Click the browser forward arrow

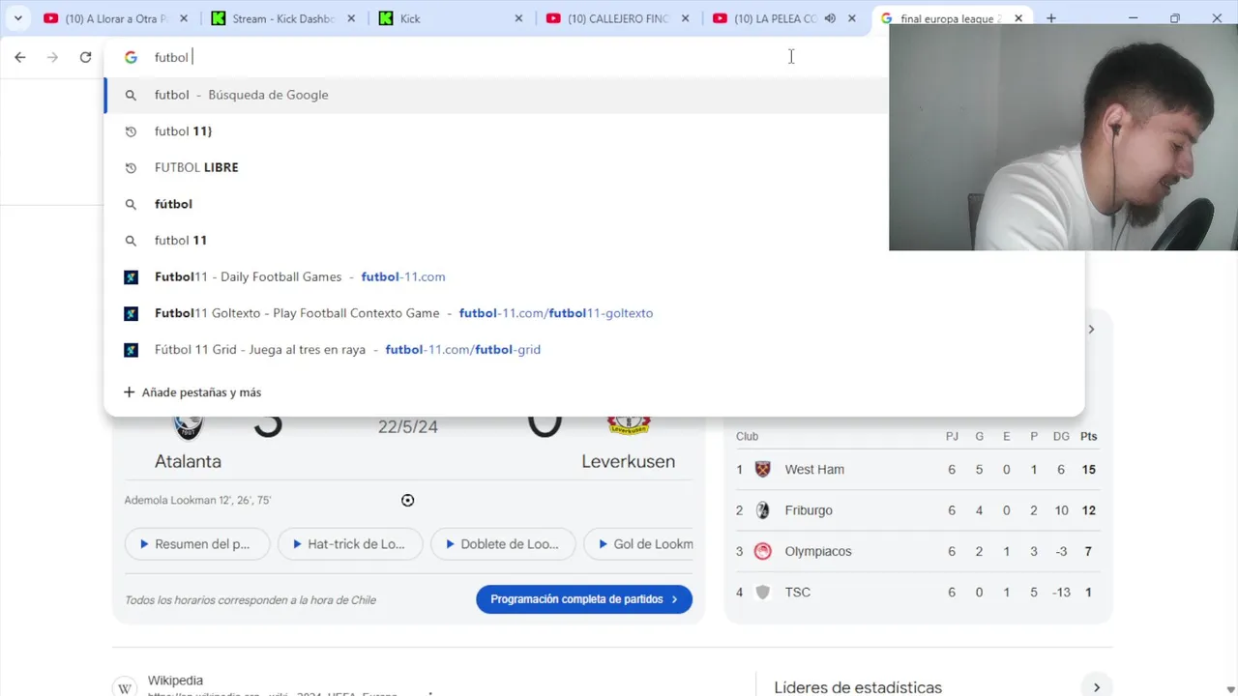tap(53, 57)
